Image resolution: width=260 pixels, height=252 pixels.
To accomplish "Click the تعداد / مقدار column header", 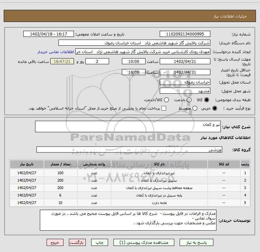I will pos(60,164).
